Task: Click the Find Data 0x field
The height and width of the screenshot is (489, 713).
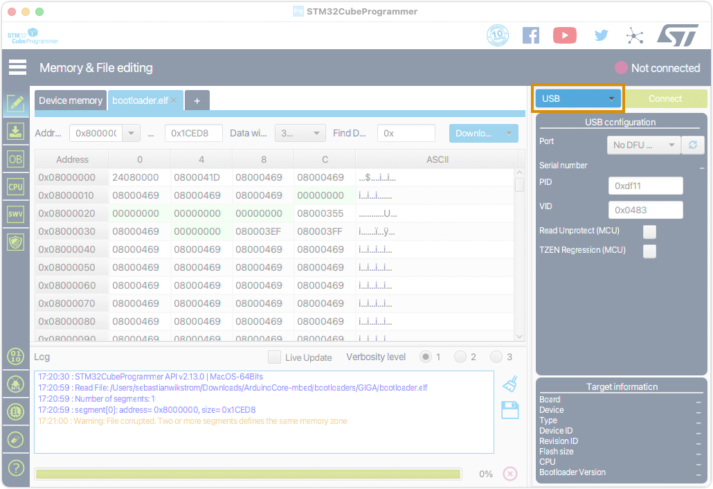Action: 406,133
